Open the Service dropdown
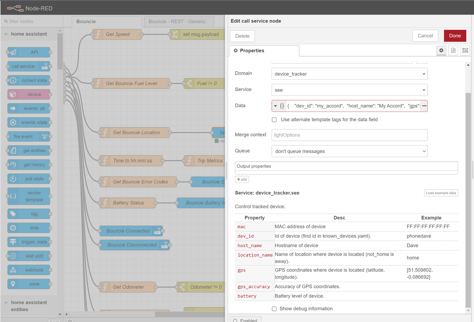This screenshot has height=322, width=474. click(x=349, y=90)
